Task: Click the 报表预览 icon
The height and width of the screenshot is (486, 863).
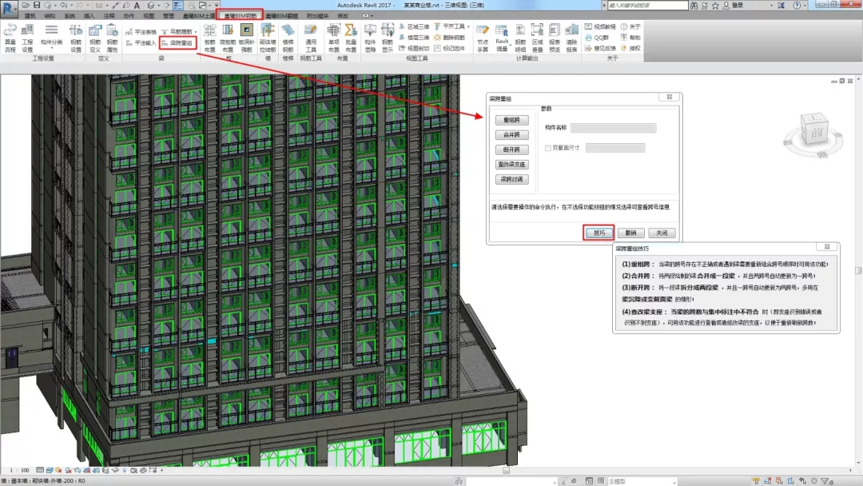Action: [x=555, y=38]
